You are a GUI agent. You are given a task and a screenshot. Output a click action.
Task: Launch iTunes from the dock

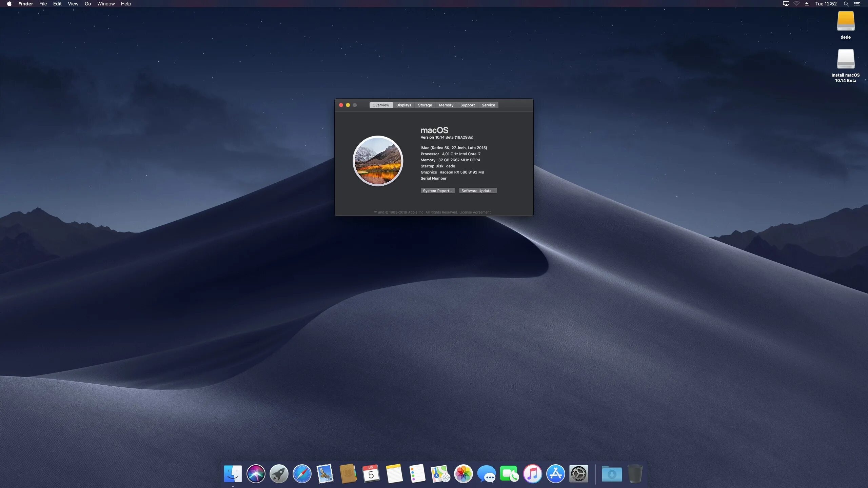coord(532,473)
